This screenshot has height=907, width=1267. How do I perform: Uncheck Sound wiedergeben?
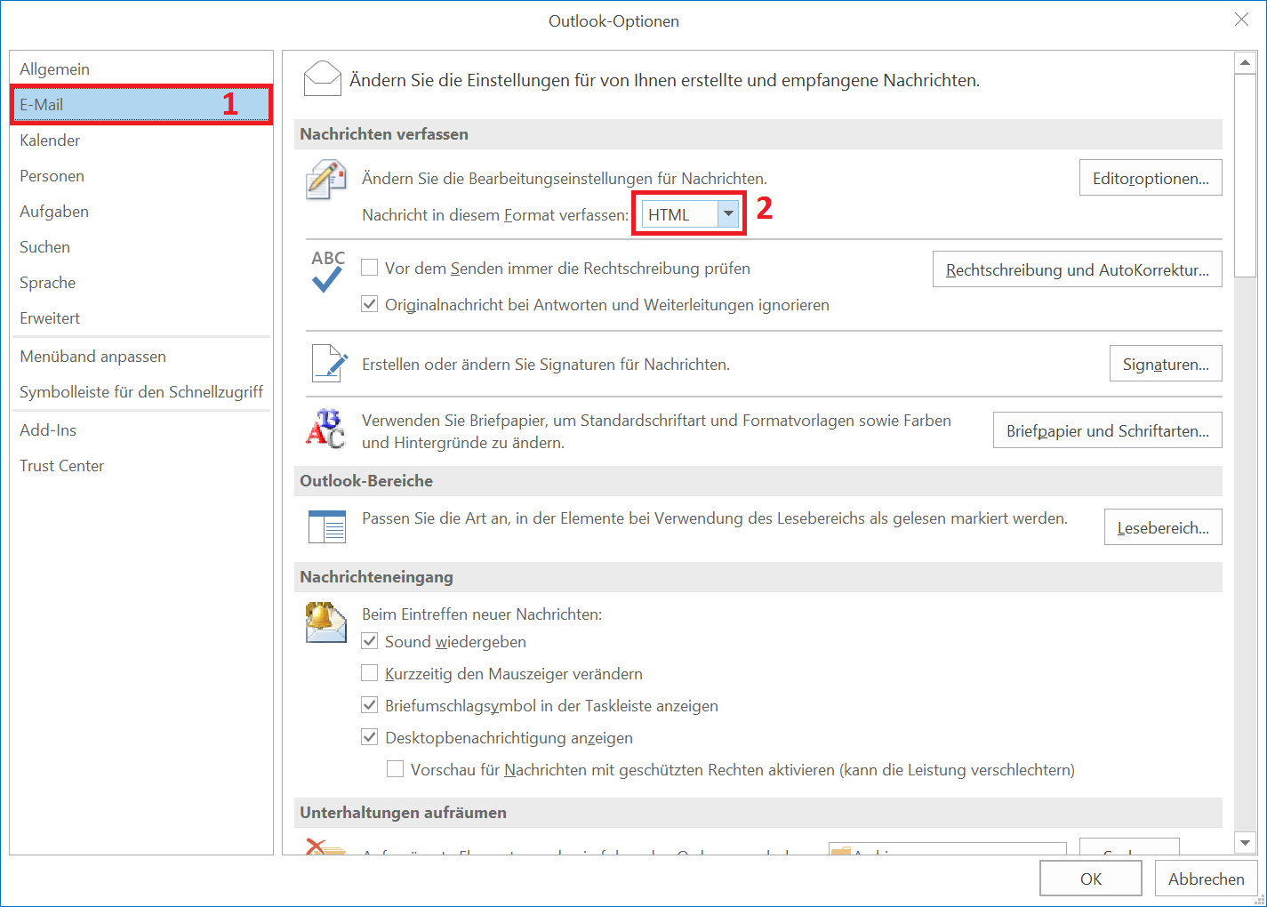tap(370, 641)
